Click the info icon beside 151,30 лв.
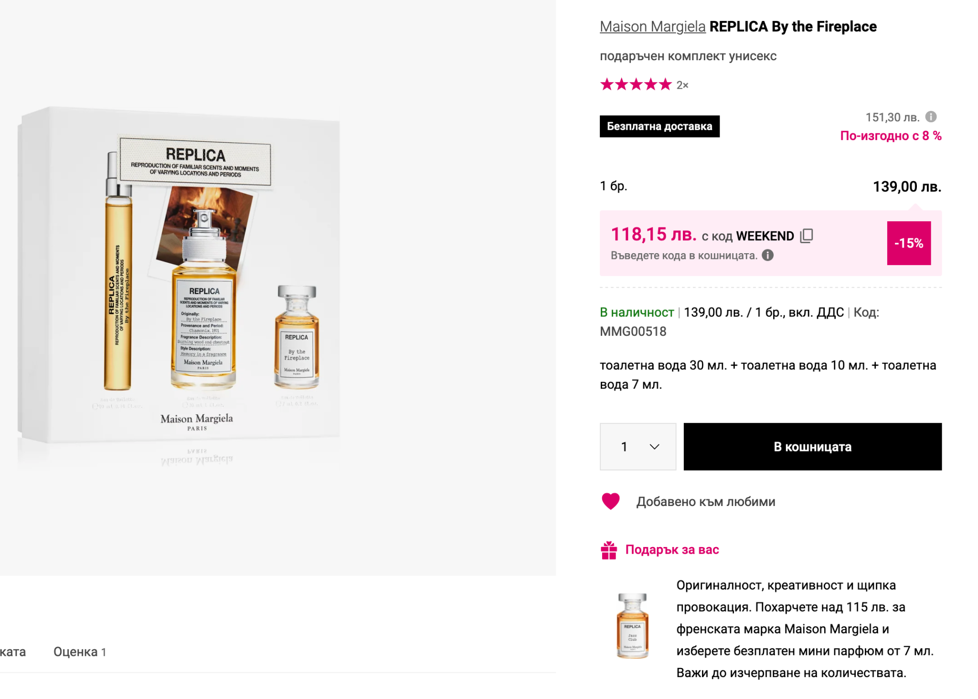The image size is (978, 699). [x=931, y=117]
